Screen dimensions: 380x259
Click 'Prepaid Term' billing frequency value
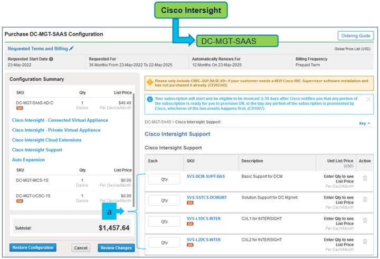[x=308, y=65]
